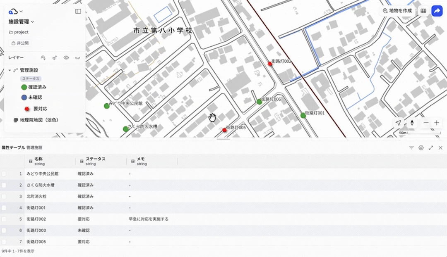Click the collapse all layers icon
This screenshot has width=447, height=257.
coord(55,57)
